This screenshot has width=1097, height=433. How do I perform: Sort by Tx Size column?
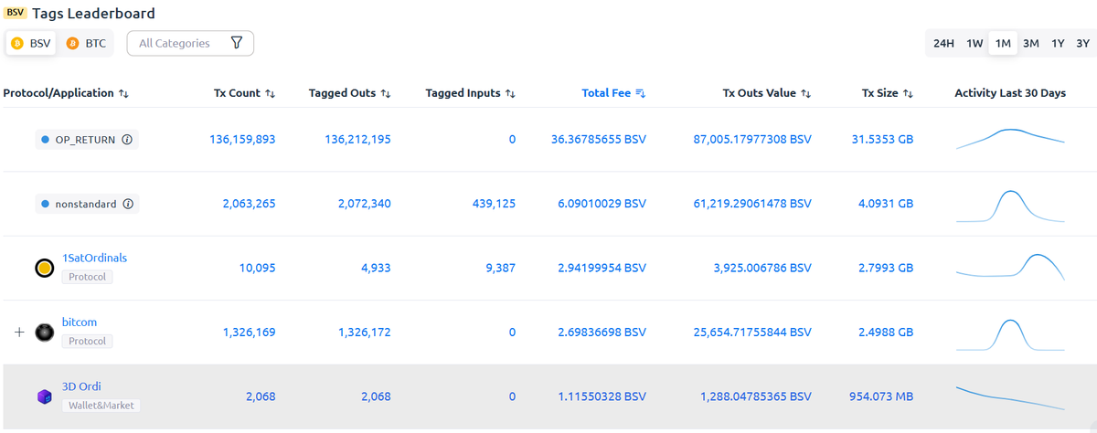(x=888, y=93)
